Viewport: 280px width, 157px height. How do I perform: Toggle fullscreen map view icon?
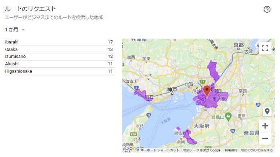265,48
